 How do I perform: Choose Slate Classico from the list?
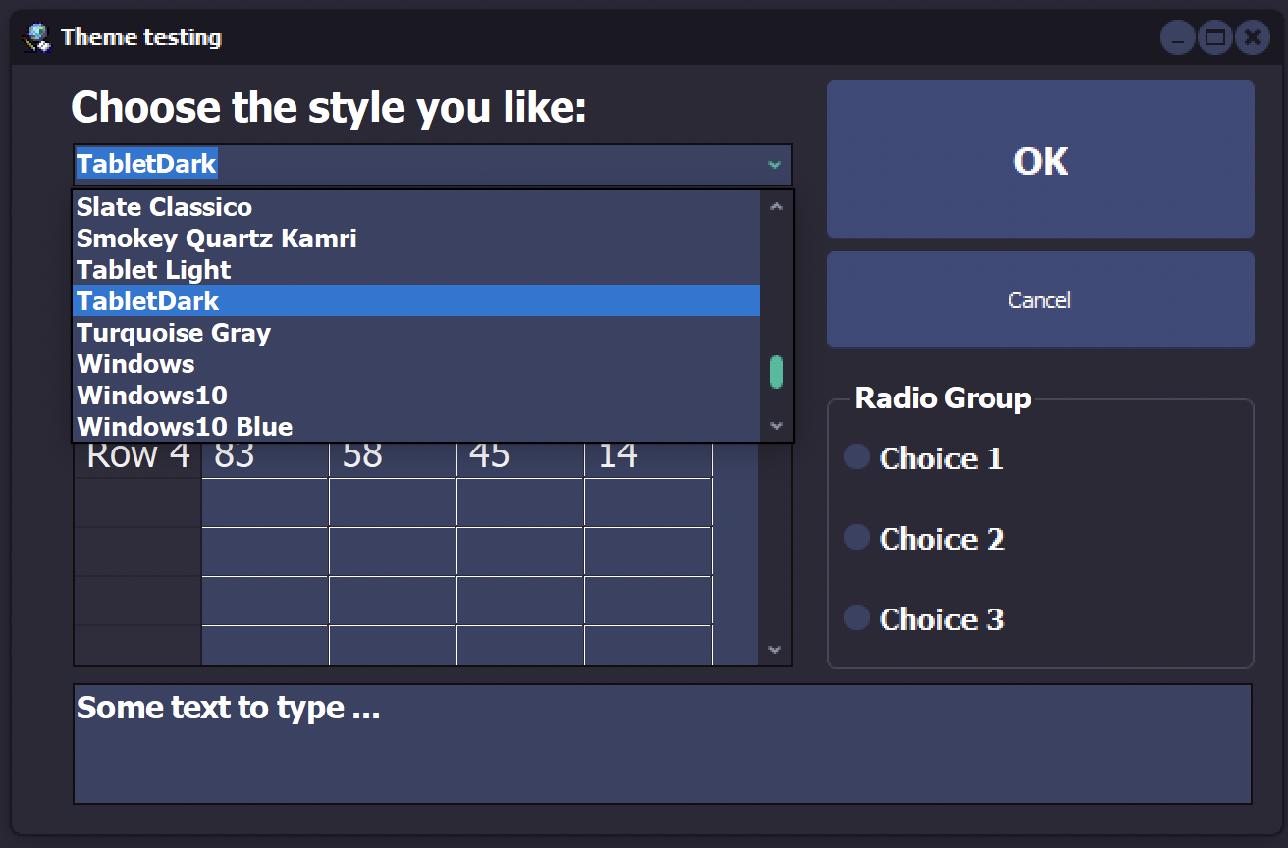point(165,207)
